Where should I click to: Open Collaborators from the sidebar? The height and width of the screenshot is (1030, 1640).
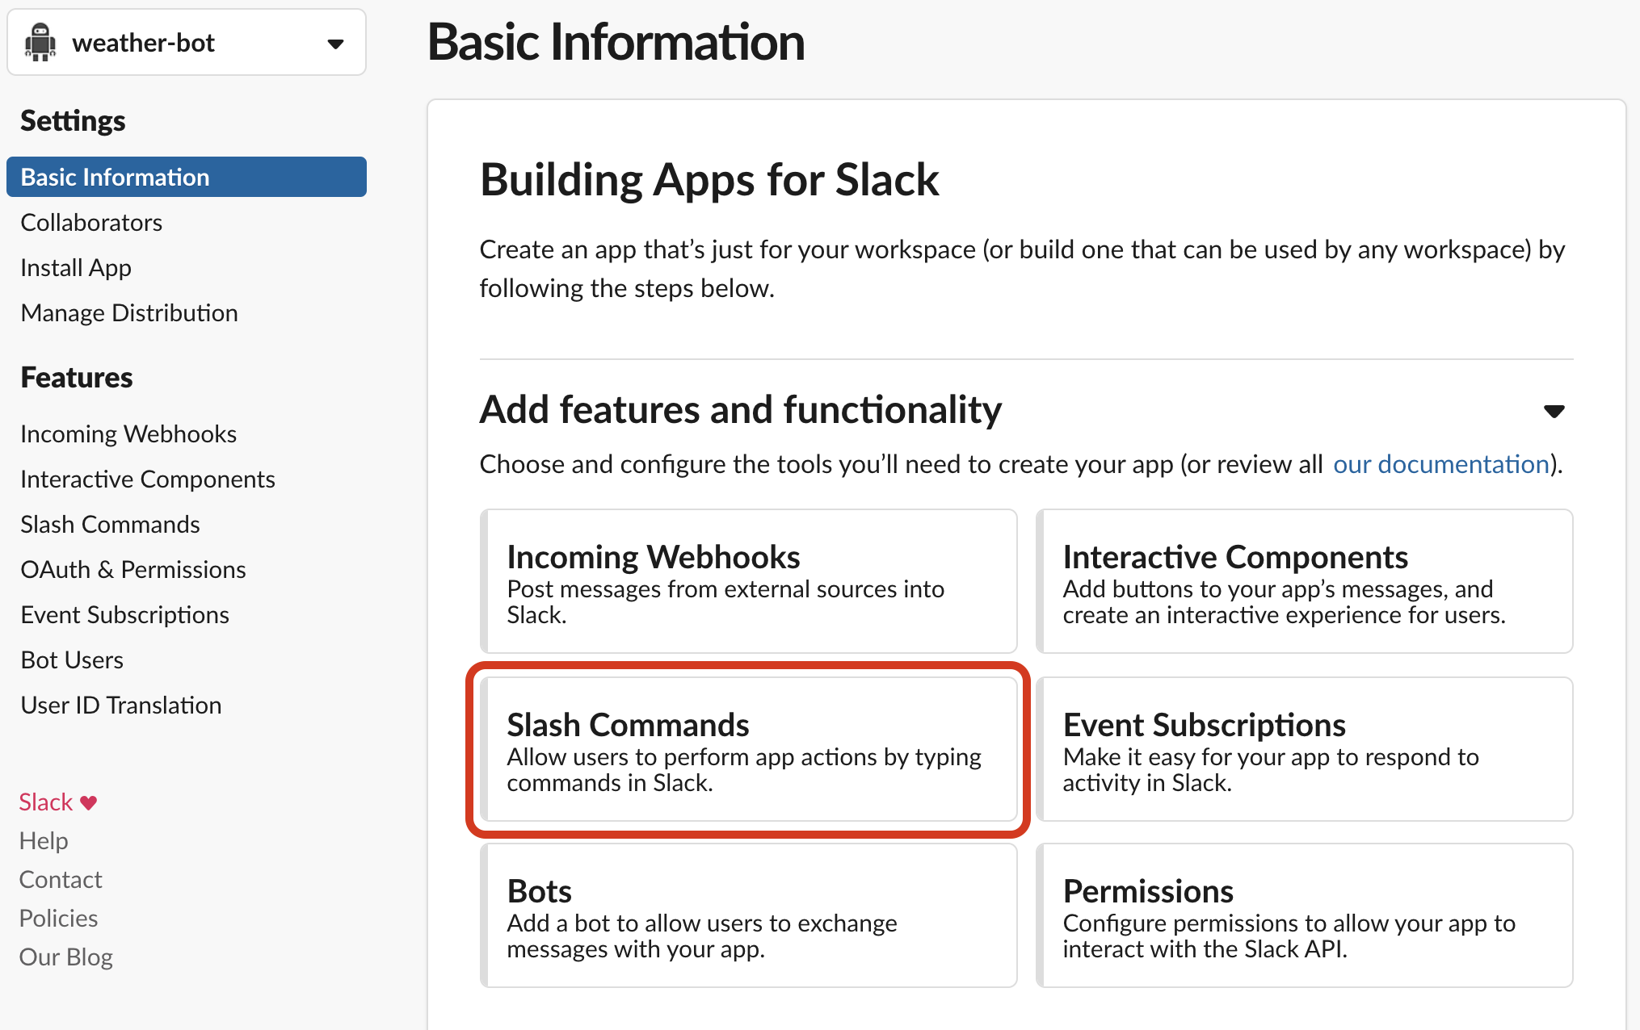(90, 222)
